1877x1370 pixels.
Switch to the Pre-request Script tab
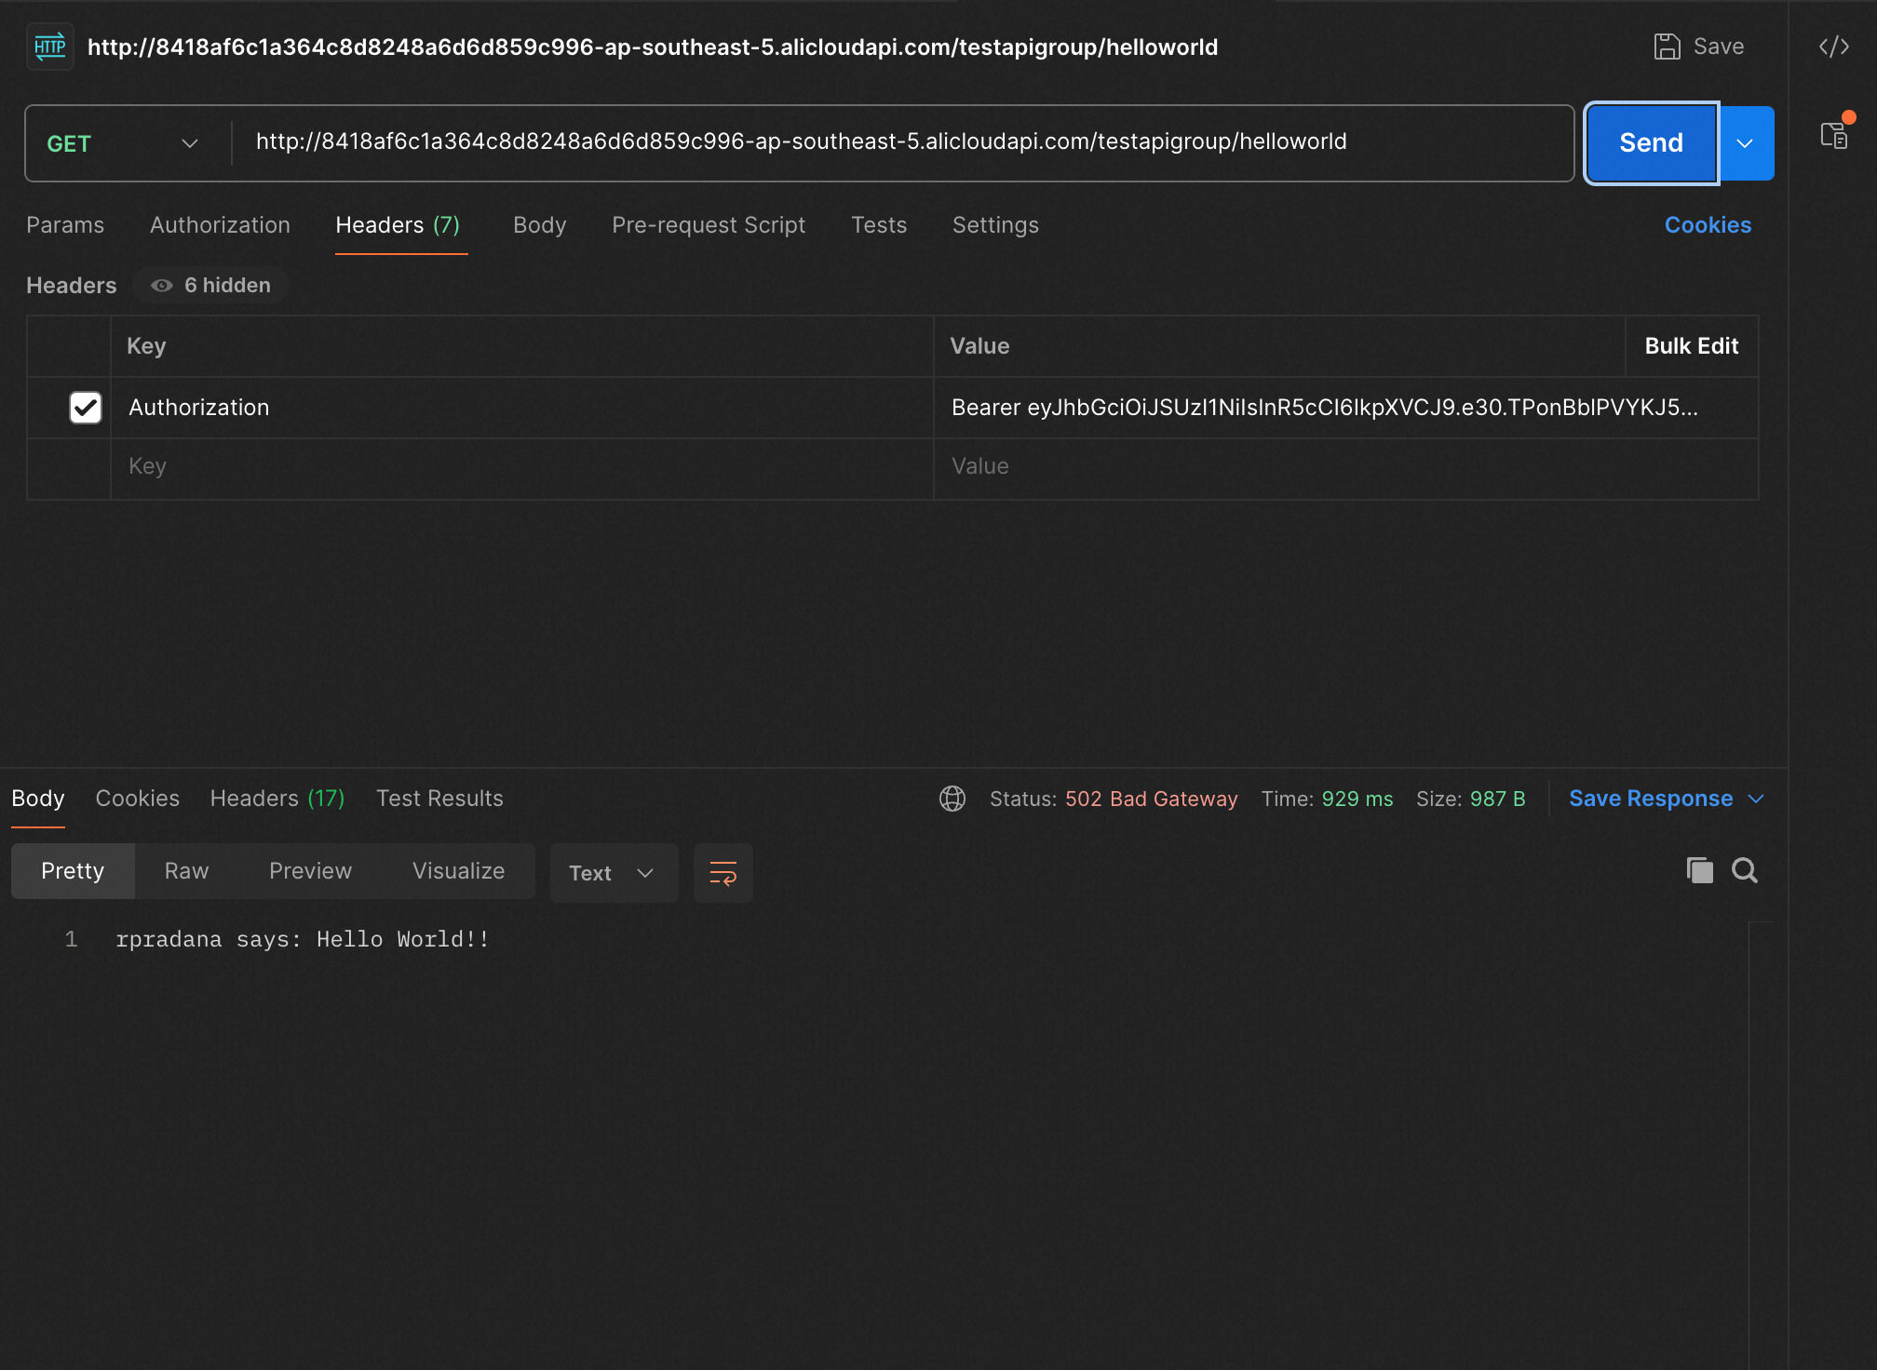(708, 225)
